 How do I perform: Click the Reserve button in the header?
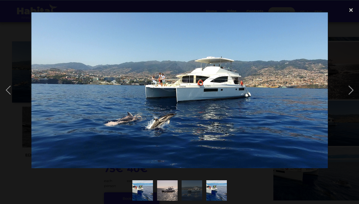tap(281, 10)
